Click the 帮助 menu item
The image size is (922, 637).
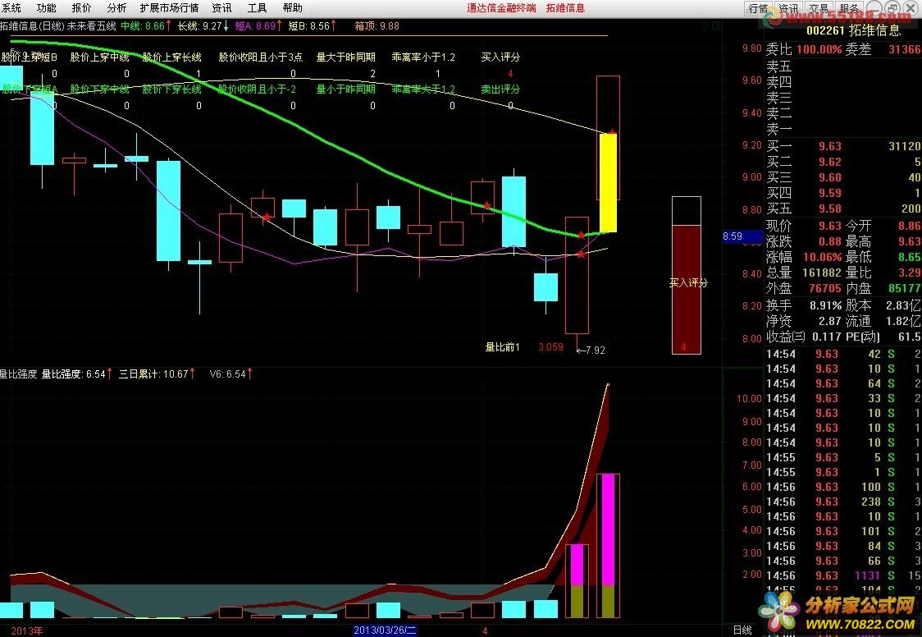(x=292, y=7)
